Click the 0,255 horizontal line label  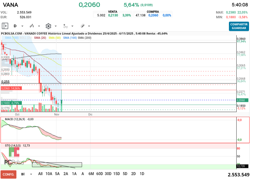point(5,82)
